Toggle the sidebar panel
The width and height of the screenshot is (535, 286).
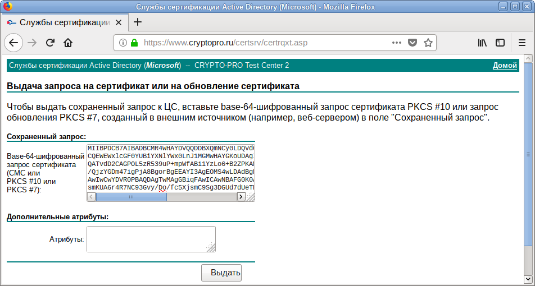(500, 43)
